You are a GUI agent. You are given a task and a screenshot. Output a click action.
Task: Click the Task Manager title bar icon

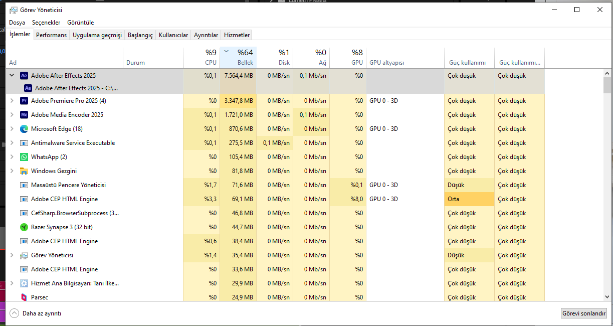tap(13, 10)
